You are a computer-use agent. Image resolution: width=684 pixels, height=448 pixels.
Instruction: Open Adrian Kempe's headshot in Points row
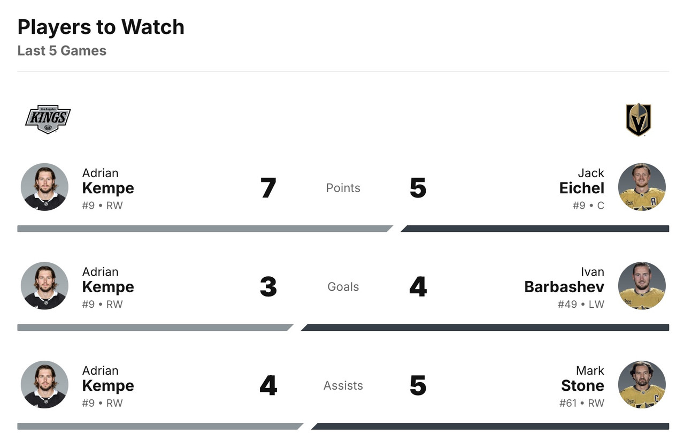[44, 187]
